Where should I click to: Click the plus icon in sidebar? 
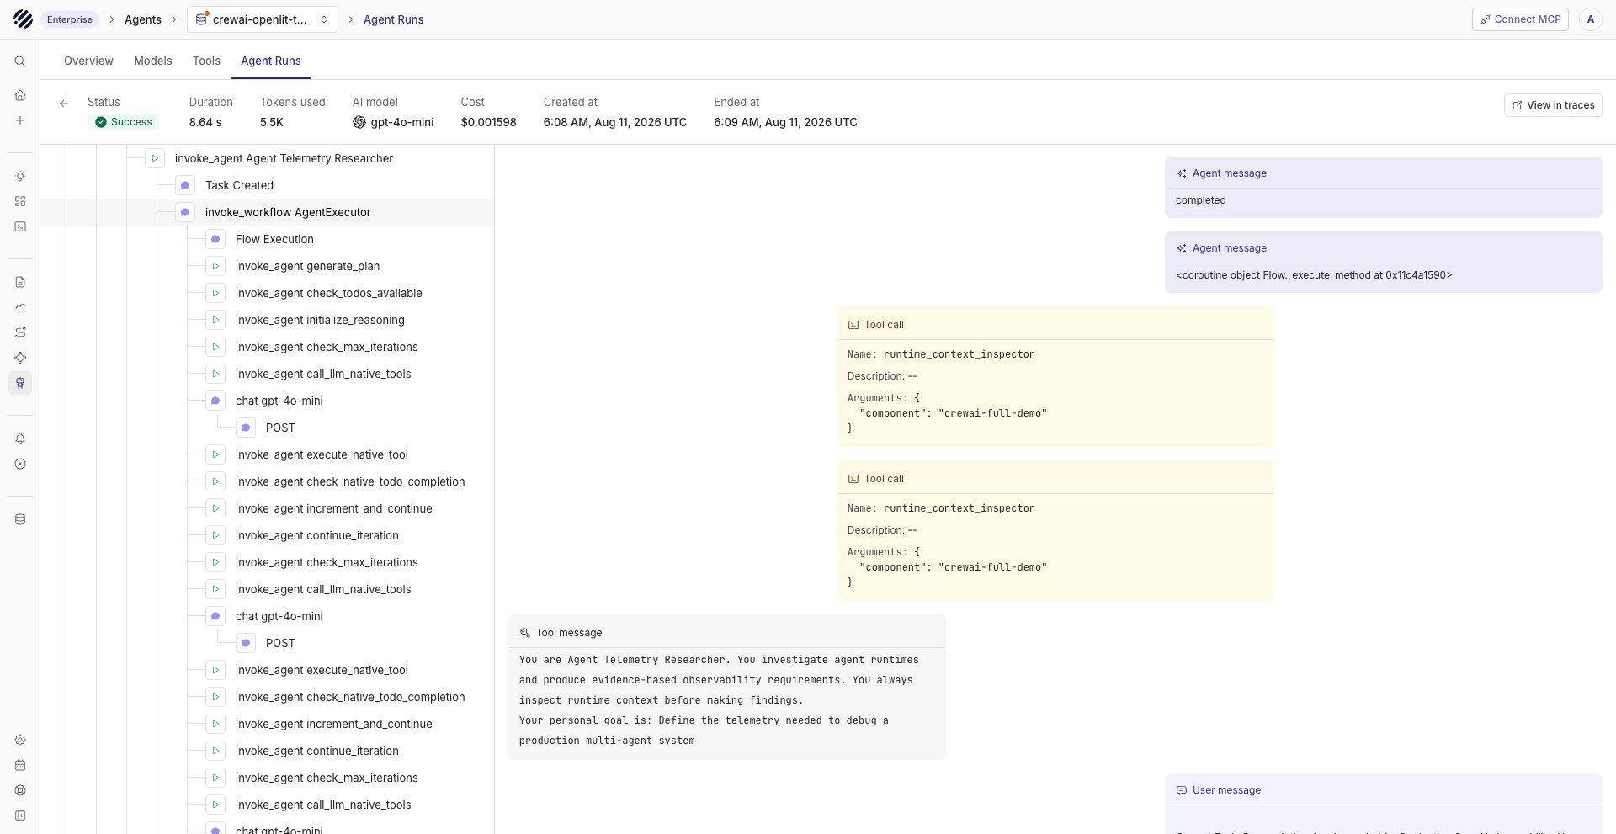point(20,120)
